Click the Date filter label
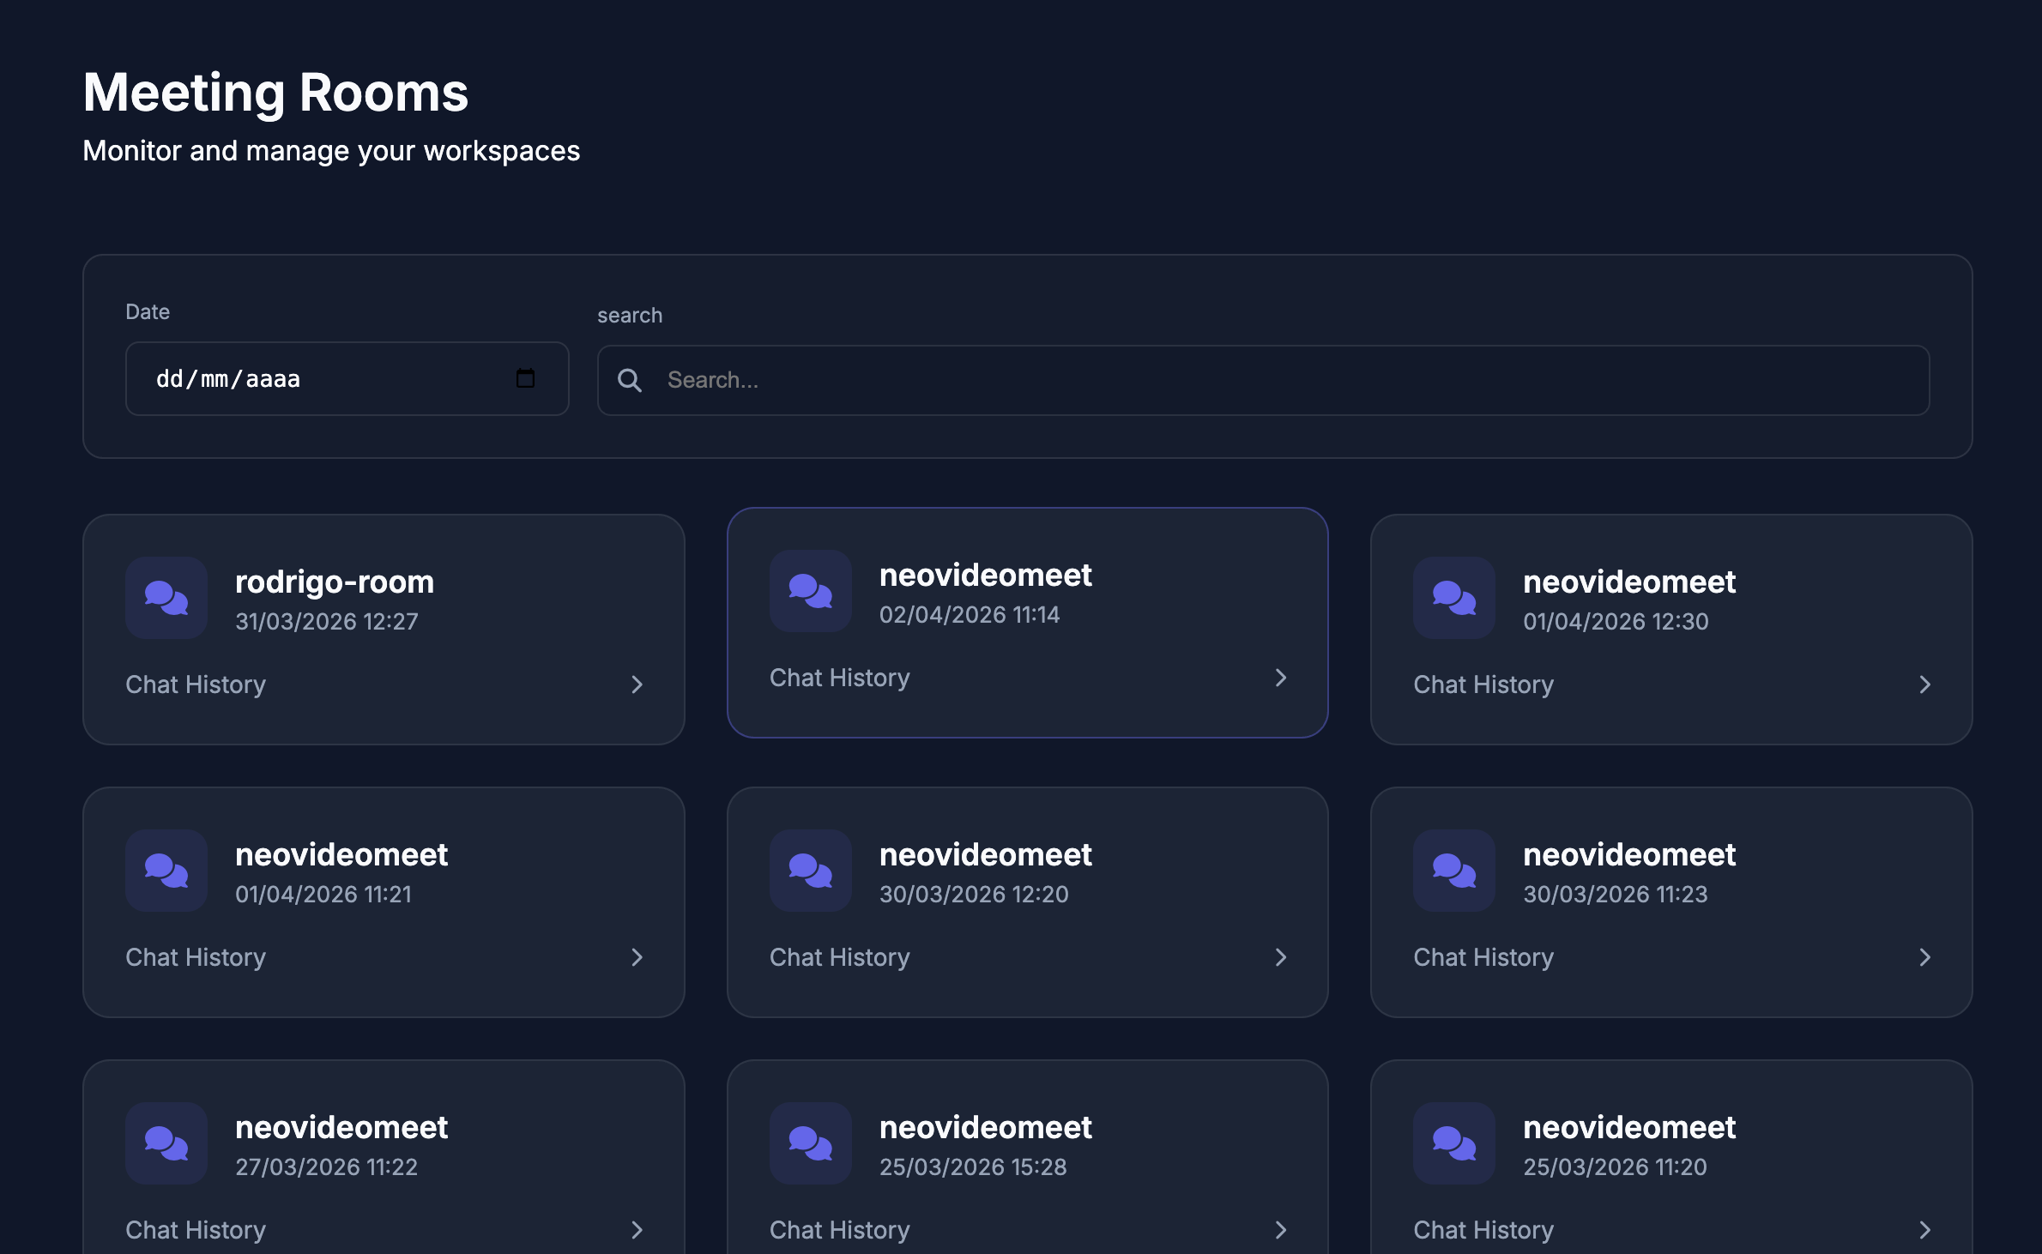 coord(148,311)
